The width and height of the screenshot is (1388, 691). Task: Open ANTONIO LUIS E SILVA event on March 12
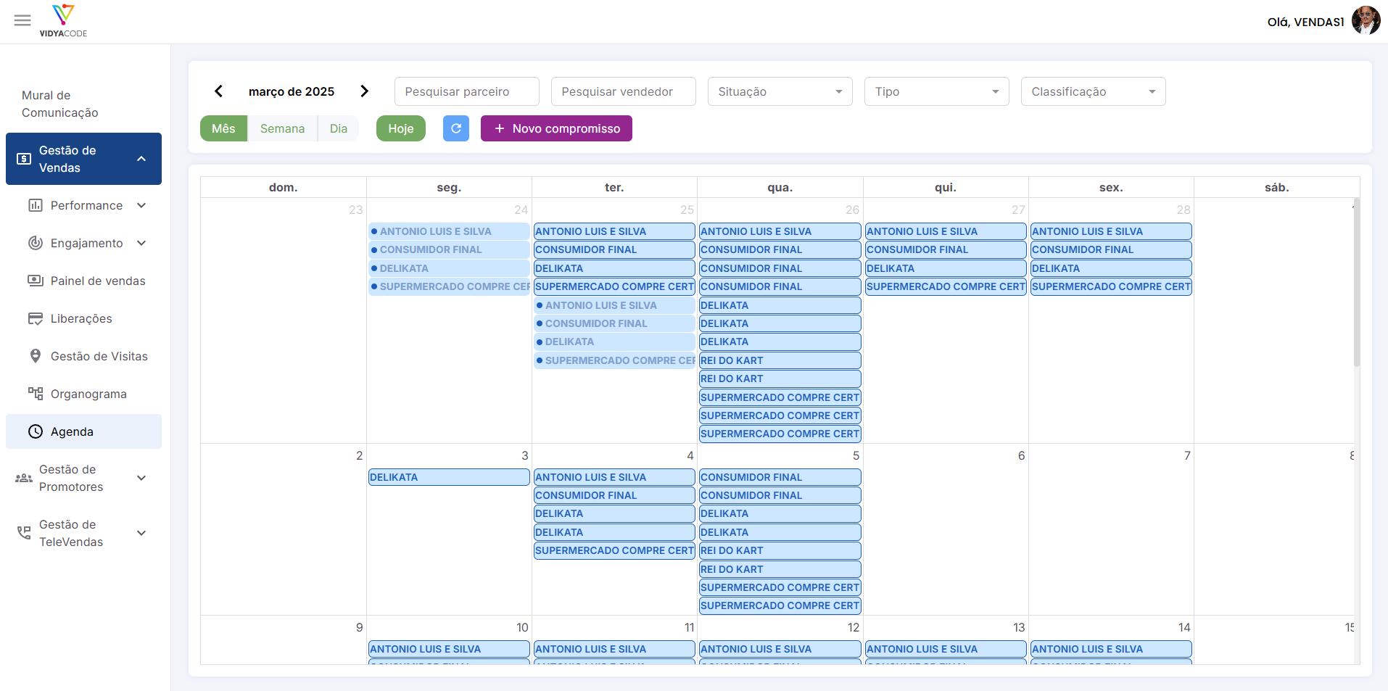coord(780,649)
